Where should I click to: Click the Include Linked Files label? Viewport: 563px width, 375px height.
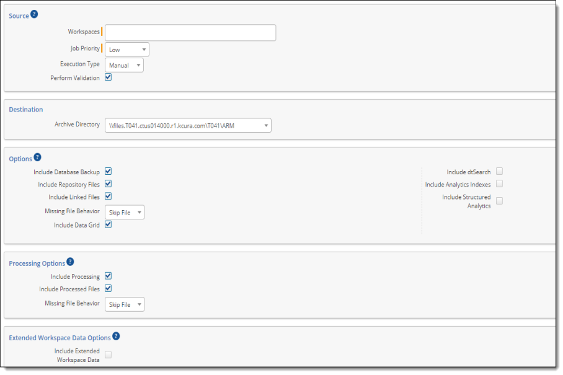point(74,197)
